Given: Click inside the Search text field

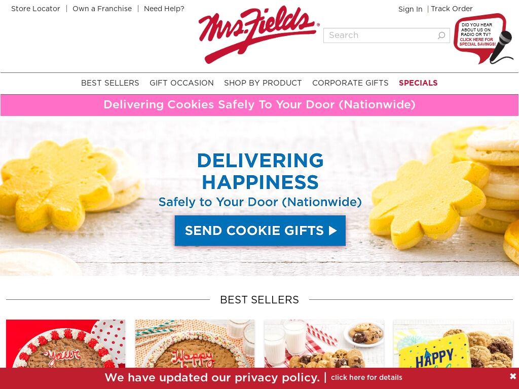Looking at the screenshot, I should (x=381, y=35).
